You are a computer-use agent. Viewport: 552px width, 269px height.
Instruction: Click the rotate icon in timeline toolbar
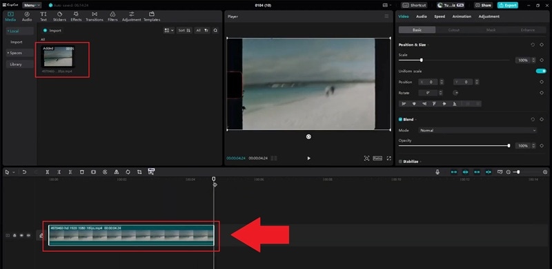coord(128,172)
